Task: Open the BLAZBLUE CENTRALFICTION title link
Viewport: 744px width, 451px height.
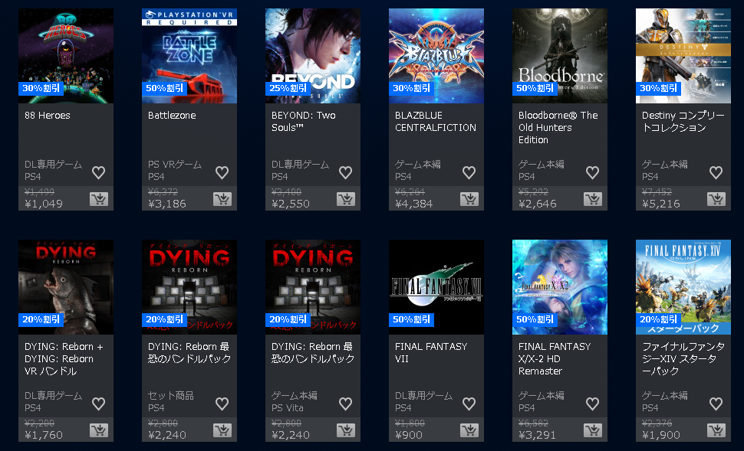Action: coord(436,121)
